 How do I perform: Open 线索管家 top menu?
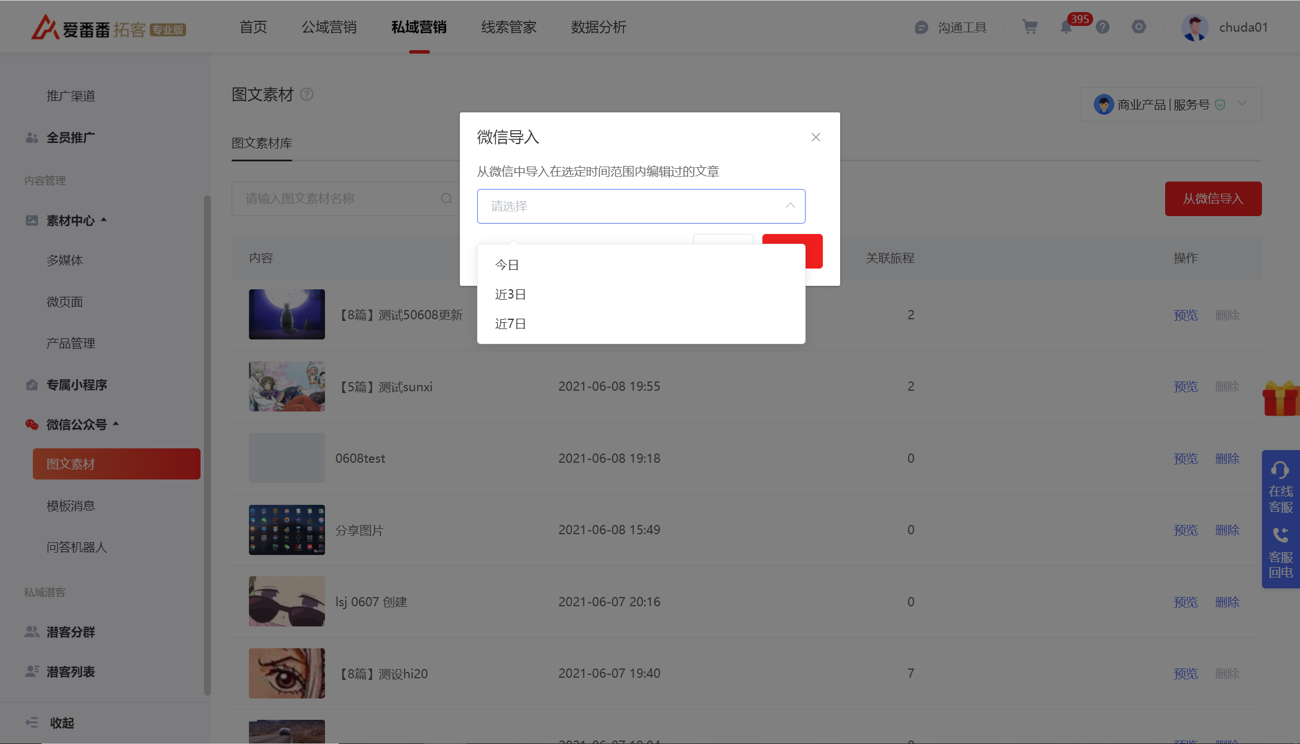tap(509, 27)
